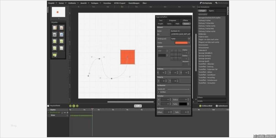
Task: Select the first object icon in Objekte panel
Action: click(55, 28)
